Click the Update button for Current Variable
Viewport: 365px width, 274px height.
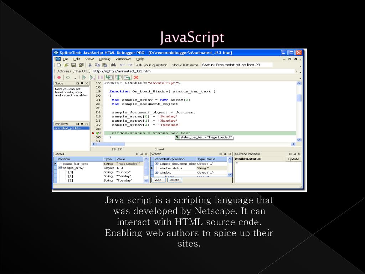click(293, 159)
